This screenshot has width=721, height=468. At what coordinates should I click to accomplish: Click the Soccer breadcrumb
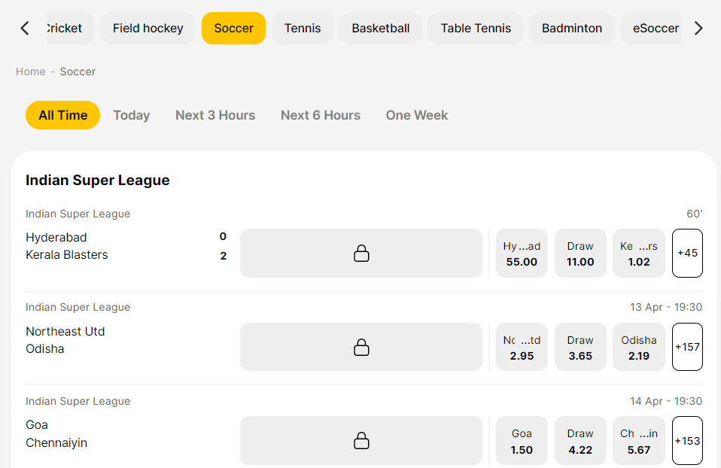pyautogui.click(x=78, y=71)
